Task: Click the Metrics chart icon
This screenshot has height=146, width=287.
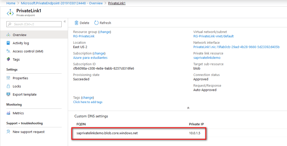Action: click(x=8, y=113)
